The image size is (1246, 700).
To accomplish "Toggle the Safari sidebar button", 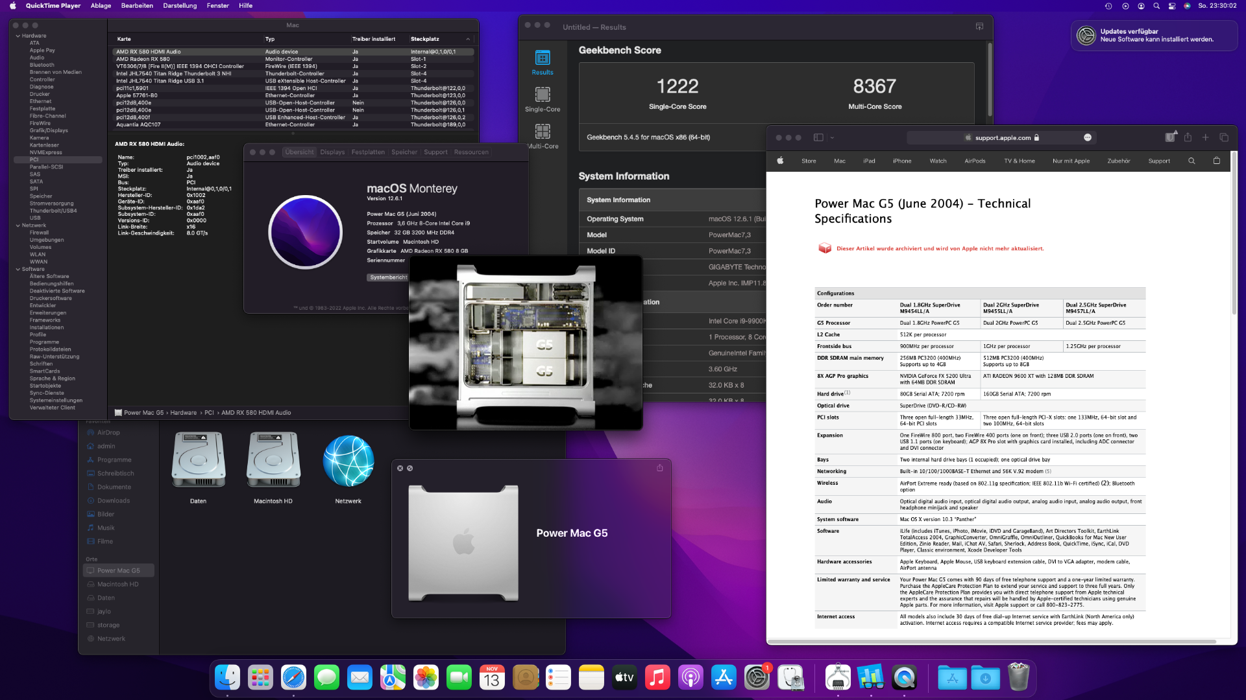I will click(x=818, y=137).
